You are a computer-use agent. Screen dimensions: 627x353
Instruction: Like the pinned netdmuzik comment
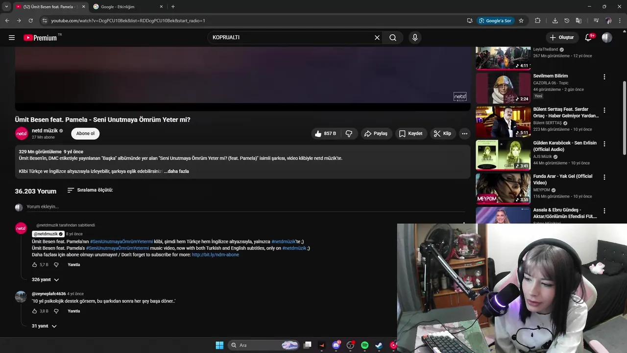[34, 265]
